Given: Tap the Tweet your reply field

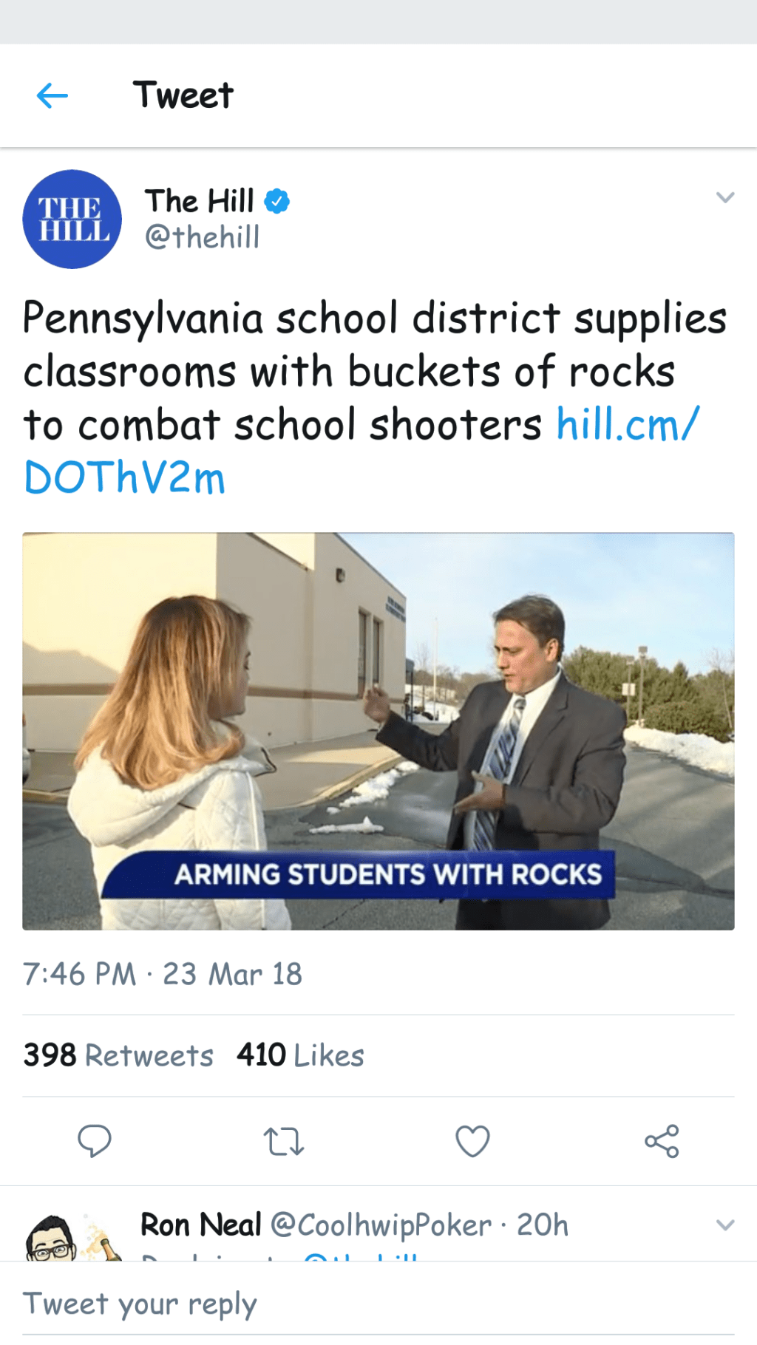Looking at the screenshot, I should (x=296, y=1304).
